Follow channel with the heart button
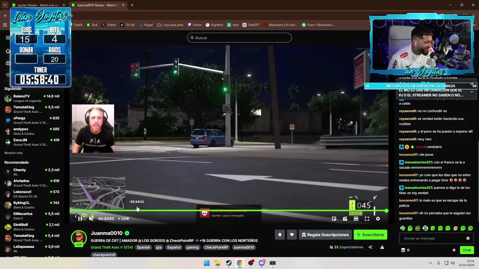Viewport: 479px width, 269px height. point(292,235)
